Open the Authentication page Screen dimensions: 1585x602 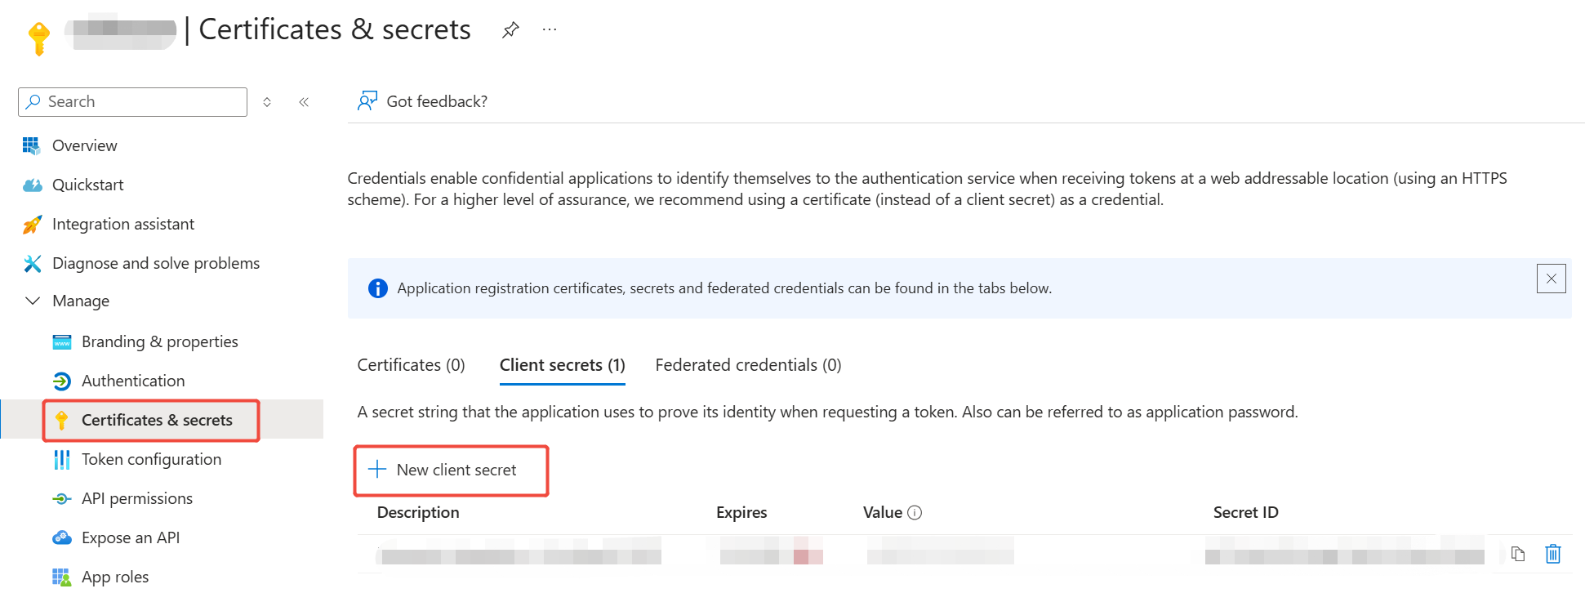click(x=133, y=381)
